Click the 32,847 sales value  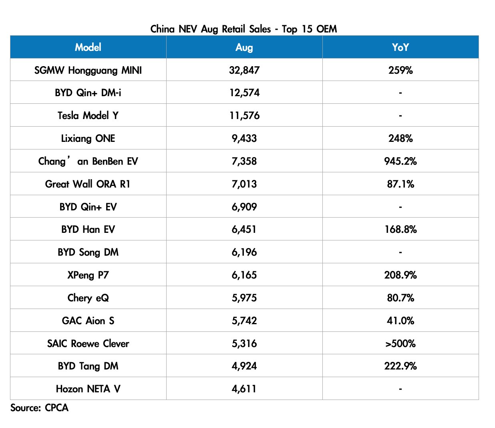(244, 70)
